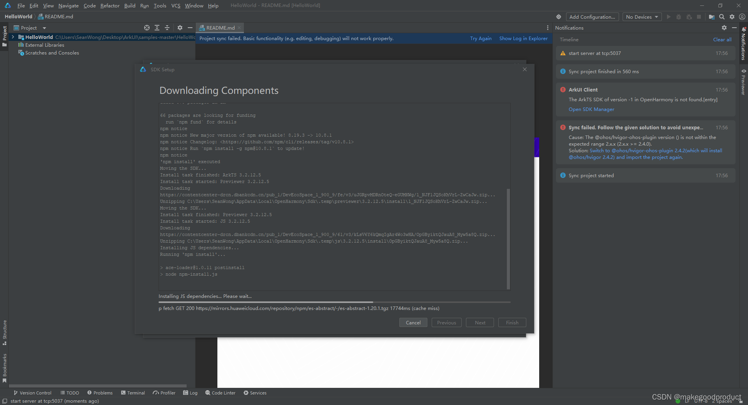748x405 pixels.
Task: Select Scratches and Consoles tree item
Action: click(x=52, y=53)
